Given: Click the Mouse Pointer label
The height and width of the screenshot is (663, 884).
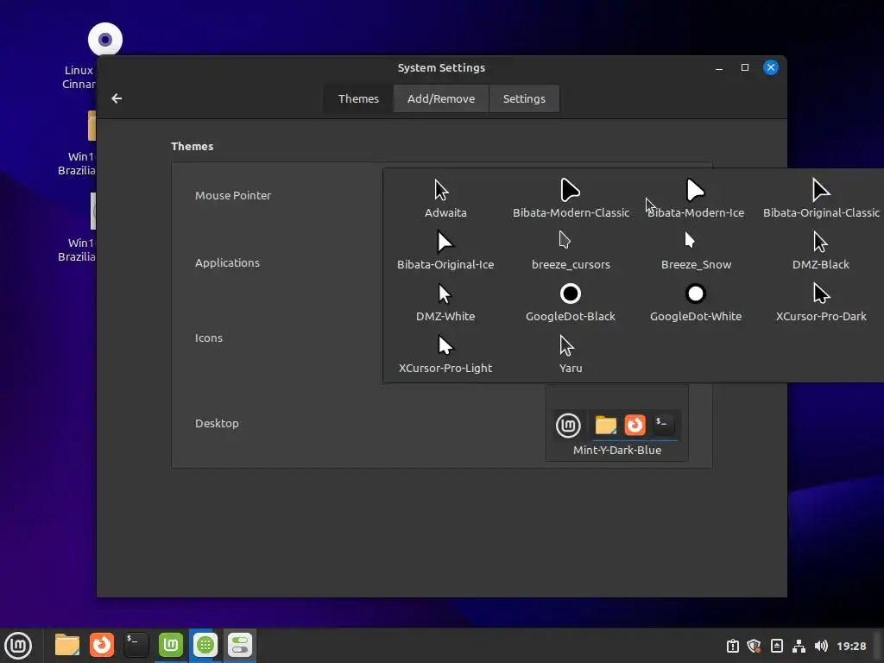Looking at the screenshot, I should pyautogui.click(x=233, y=196).
